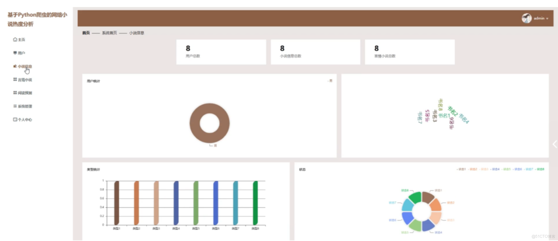This screenshot has height=241, width=558.
Task: Toggle the 状态8 legend entry
Action: click(x=540, y=169)
